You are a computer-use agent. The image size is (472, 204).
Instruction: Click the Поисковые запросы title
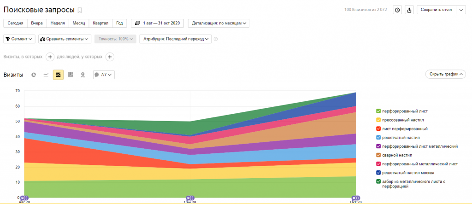pos(39,10)
